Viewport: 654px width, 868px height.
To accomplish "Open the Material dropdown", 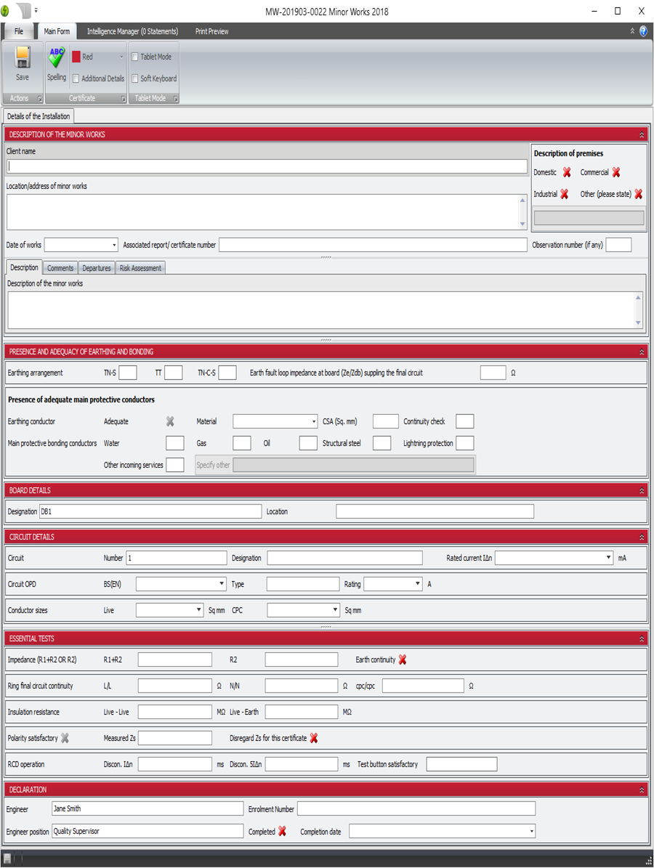I will click(315, 421).
